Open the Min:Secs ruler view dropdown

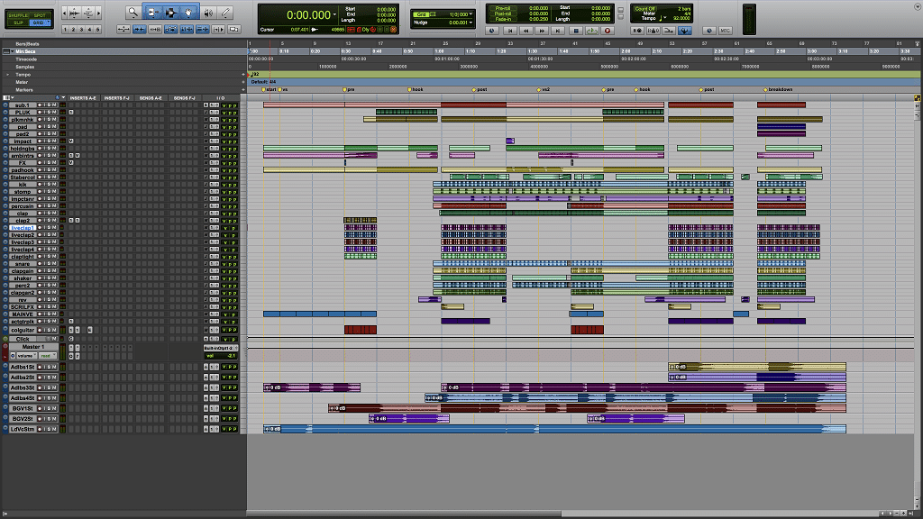(x=13, y=51)
